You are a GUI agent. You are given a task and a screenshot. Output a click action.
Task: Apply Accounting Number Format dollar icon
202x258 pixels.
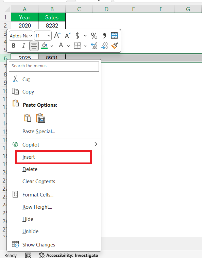coord(77,36)
